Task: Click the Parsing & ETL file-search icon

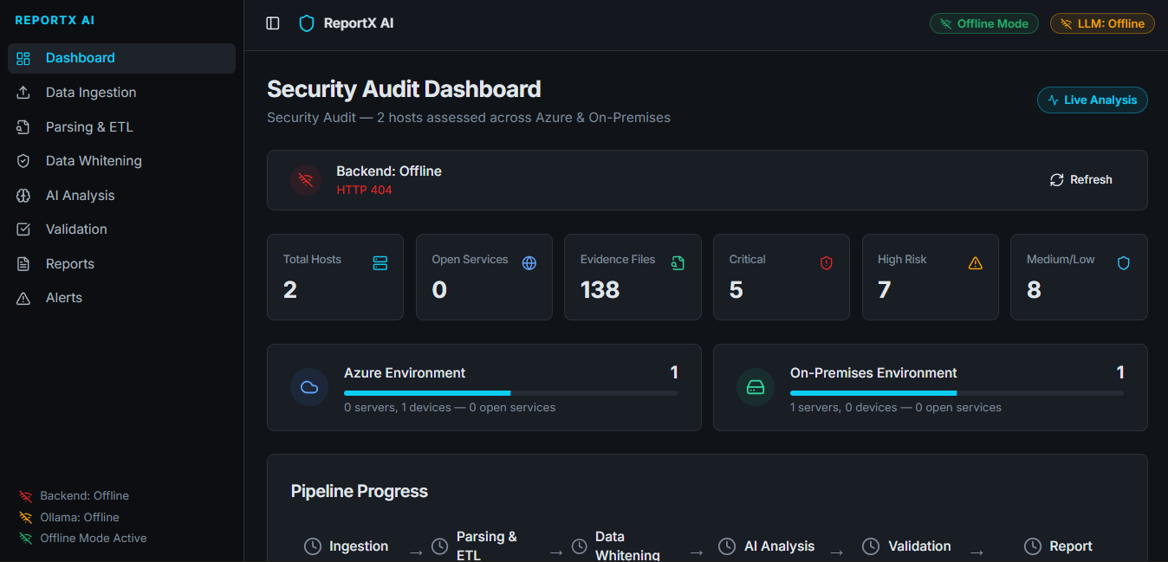Action: [23, 127]
